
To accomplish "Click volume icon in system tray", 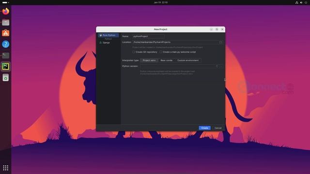I will [x=301, y=2].
